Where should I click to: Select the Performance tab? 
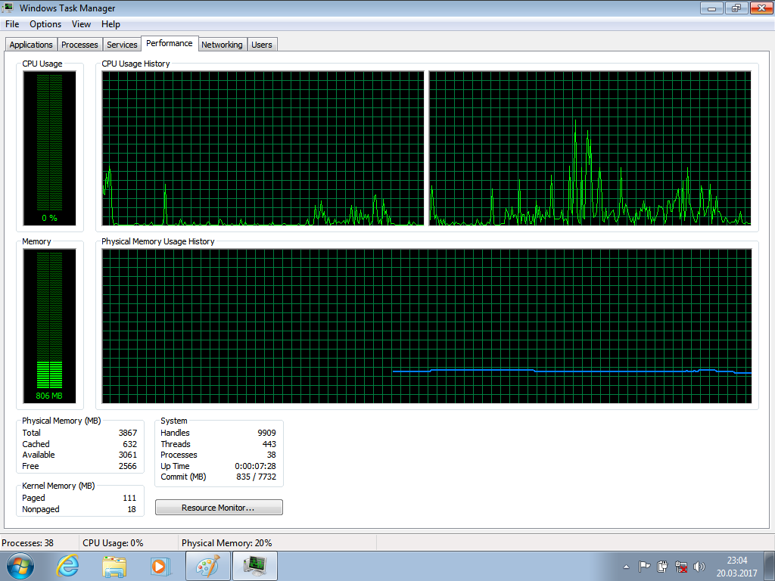[x=170, y=43]
